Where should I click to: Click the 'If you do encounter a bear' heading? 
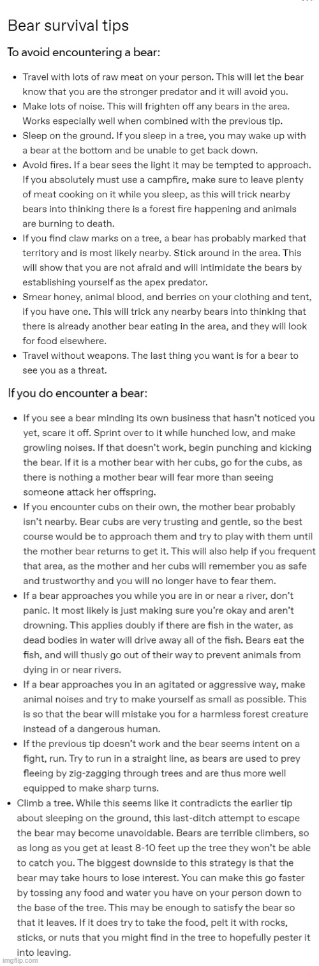pyautogui.click(x=78, y=393)
